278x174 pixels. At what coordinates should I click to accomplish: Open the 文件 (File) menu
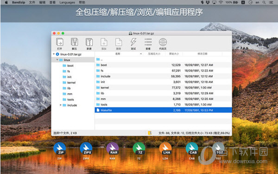pyautogui.click(x=32, y=2)
